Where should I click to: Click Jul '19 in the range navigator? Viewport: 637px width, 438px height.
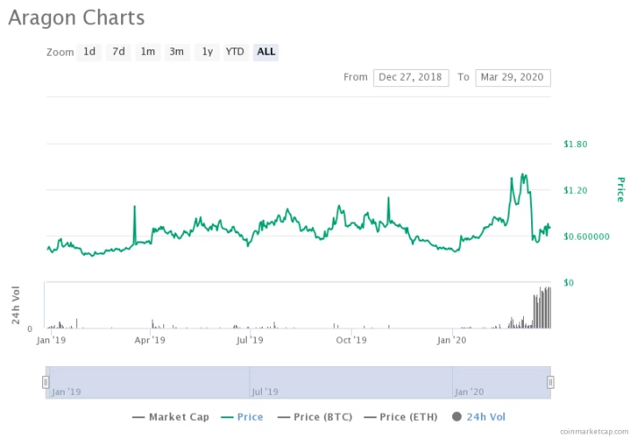click(265, 391)
